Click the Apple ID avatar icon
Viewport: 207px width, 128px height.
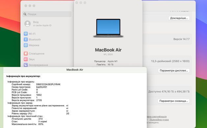28,24
